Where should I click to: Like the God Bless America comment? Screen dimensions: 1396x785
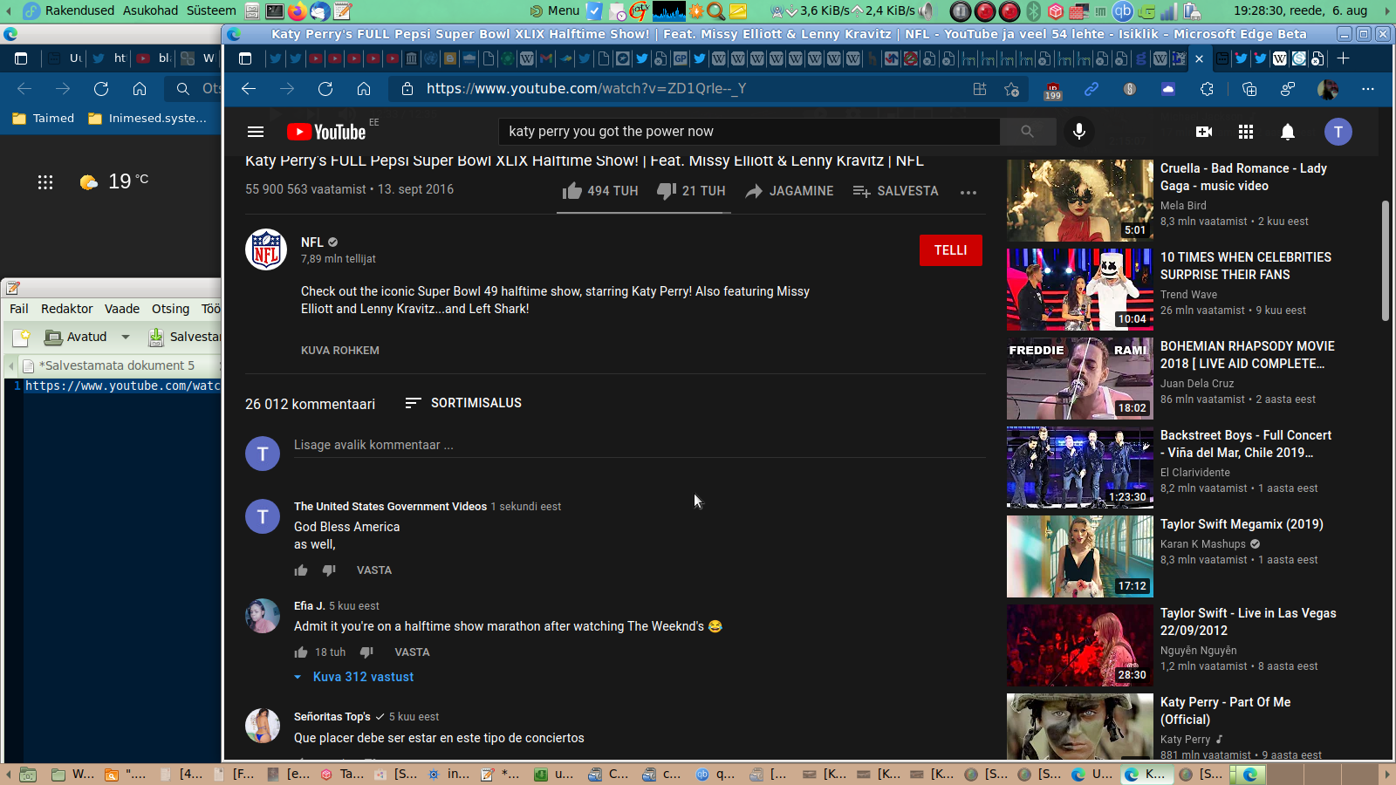[301, 570]
